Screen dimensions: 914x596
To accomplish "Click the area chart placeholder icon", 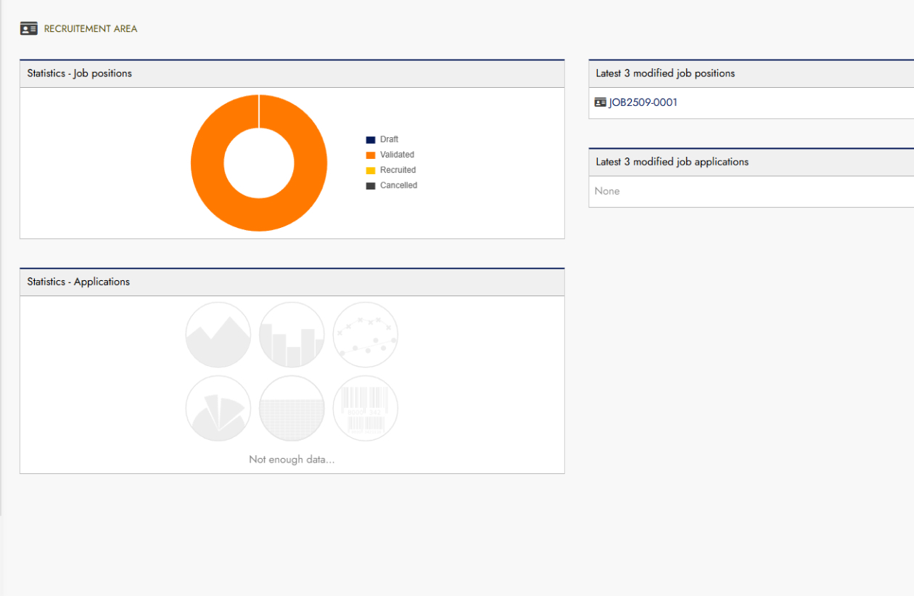I will pos(218,335).
